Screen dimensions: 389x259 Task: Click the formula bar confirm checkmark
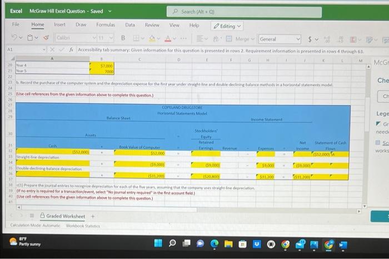(61, 49)
